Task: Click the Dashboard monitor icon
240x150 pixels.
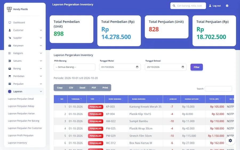Action: [10, 22]
